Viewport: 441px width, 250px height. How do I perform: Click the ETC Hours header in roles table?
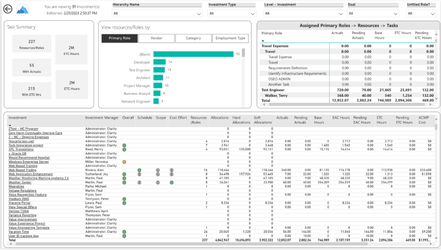tap(403, 33)
